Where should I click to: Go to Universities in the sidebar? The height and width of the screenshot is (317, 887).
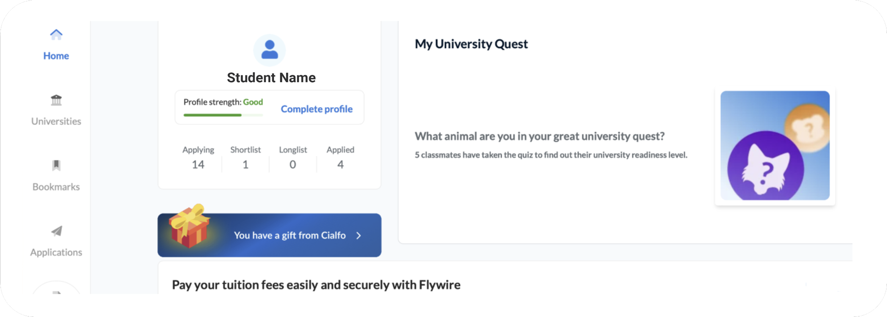click(56, 122)
